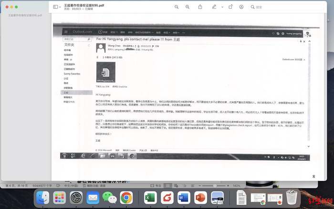Open Microsoft Excel from the Dock

pos(150,198)
